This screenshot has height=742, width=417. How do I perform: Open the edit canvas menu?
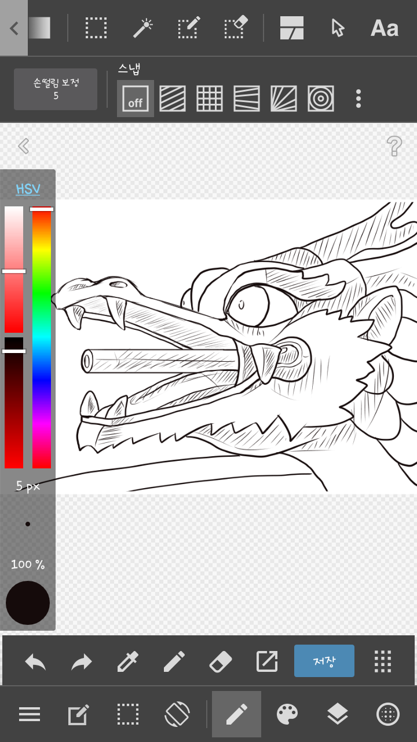click(79, 714)
